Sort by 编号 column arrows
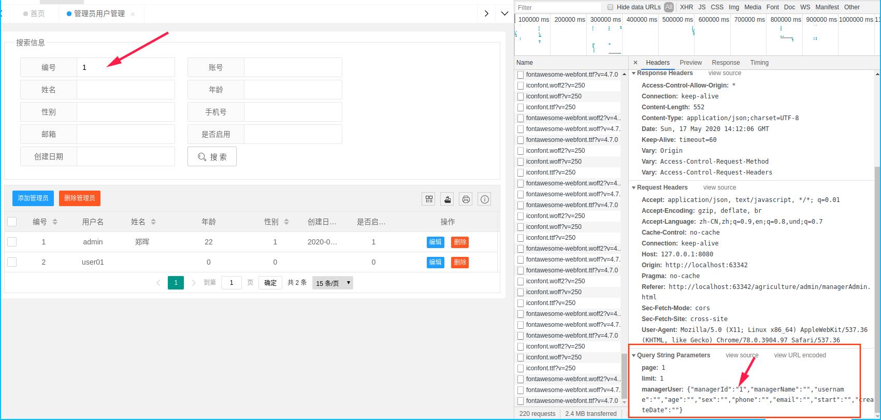Screen dimensions: 881x420 pos(55,222)
